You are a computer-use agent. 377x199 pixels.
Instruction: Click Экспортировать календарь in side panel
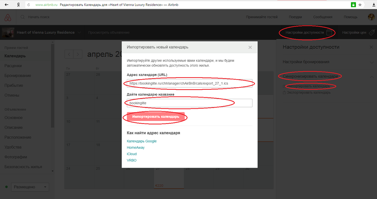pyautogui.click(x=308, y=92)
